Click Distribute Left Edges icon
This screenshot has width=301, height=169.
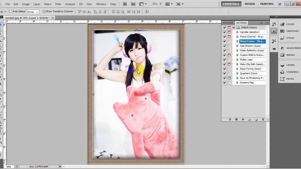129,12
